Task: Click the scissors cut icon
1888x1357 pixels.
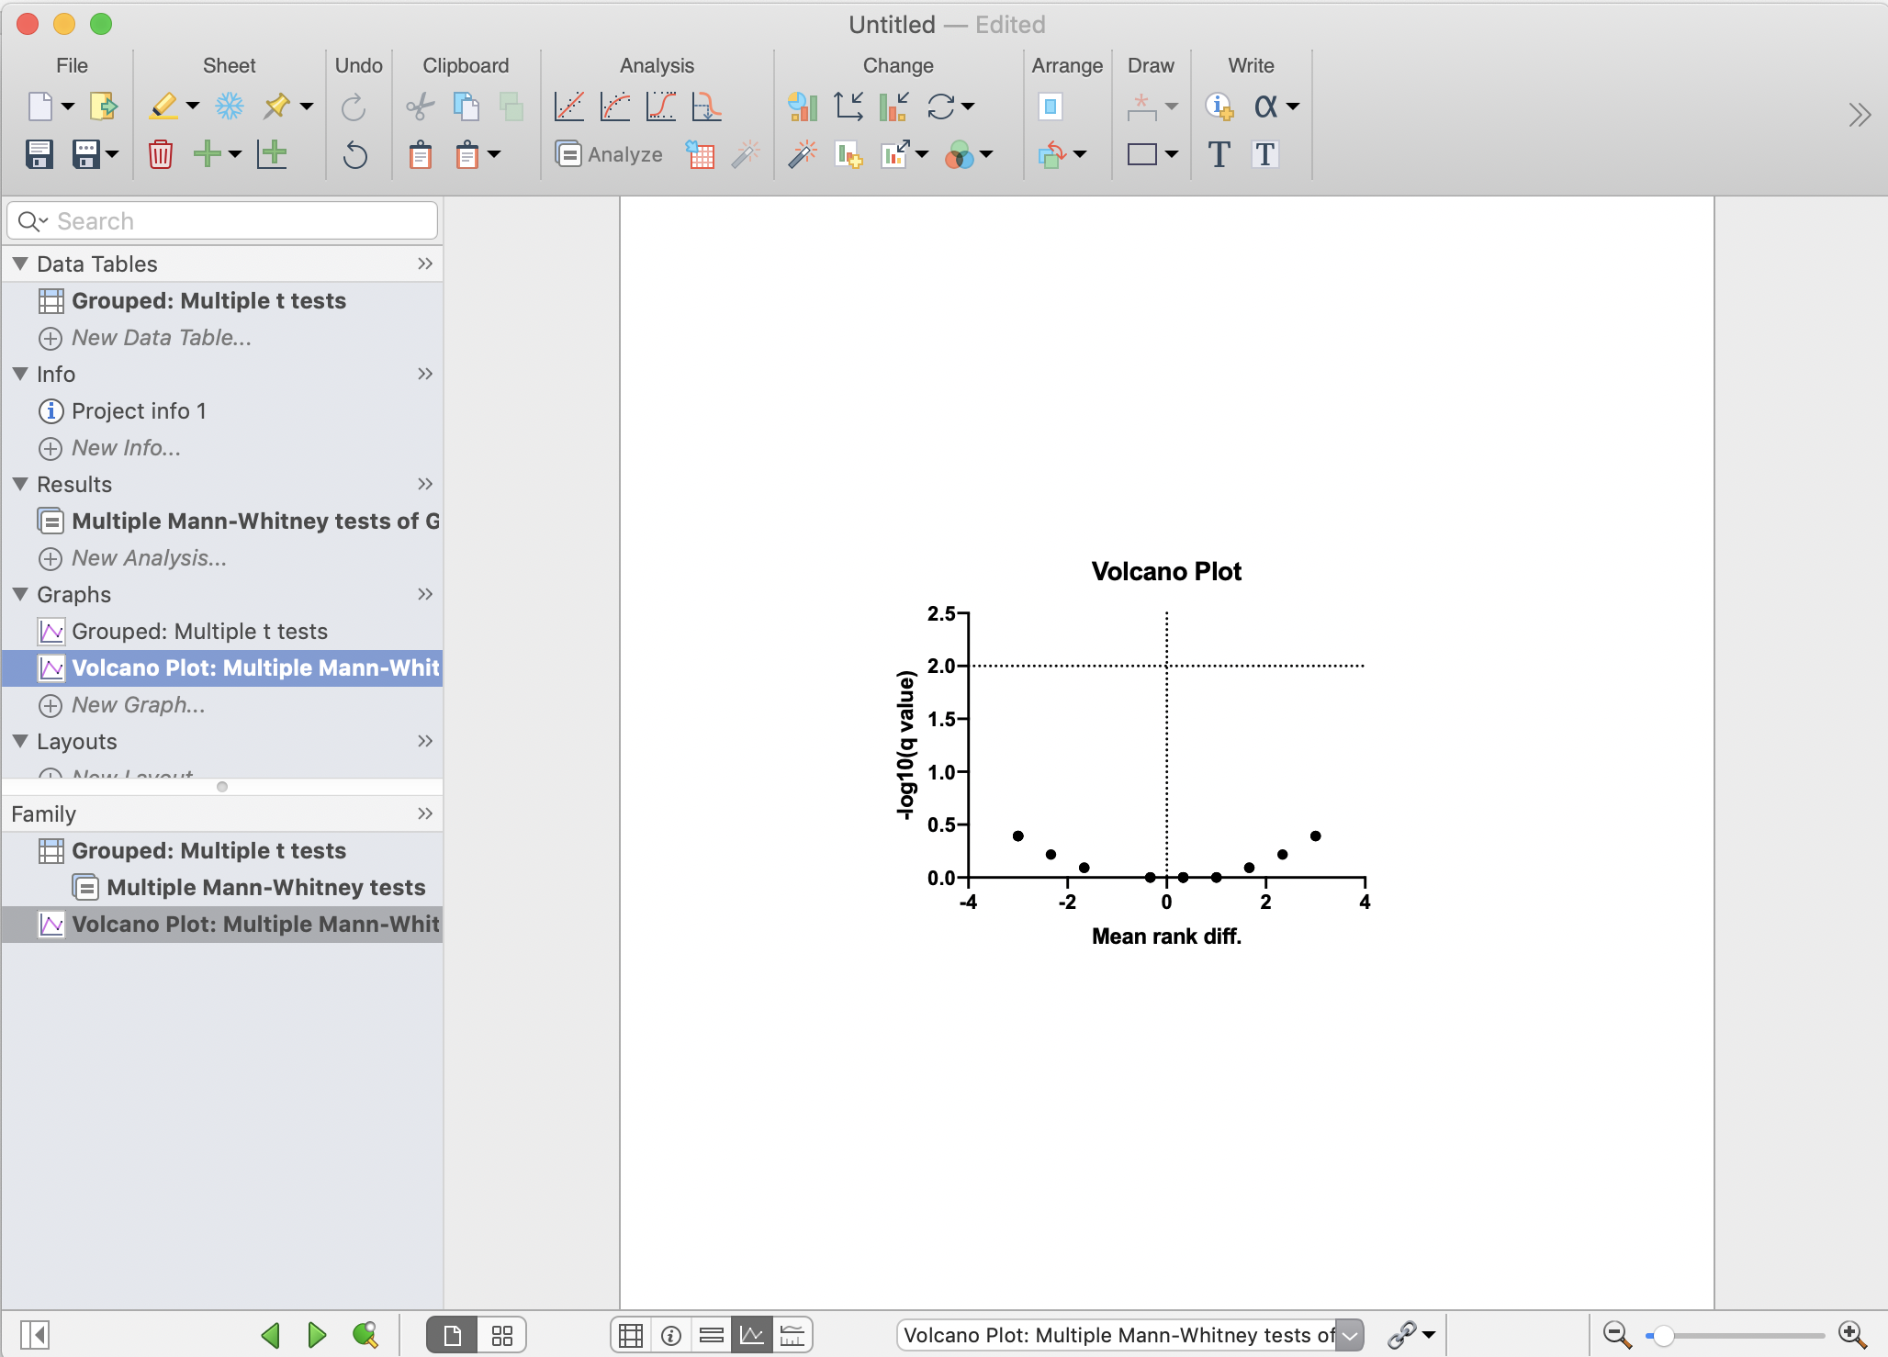Action: (x=420, y=107)
